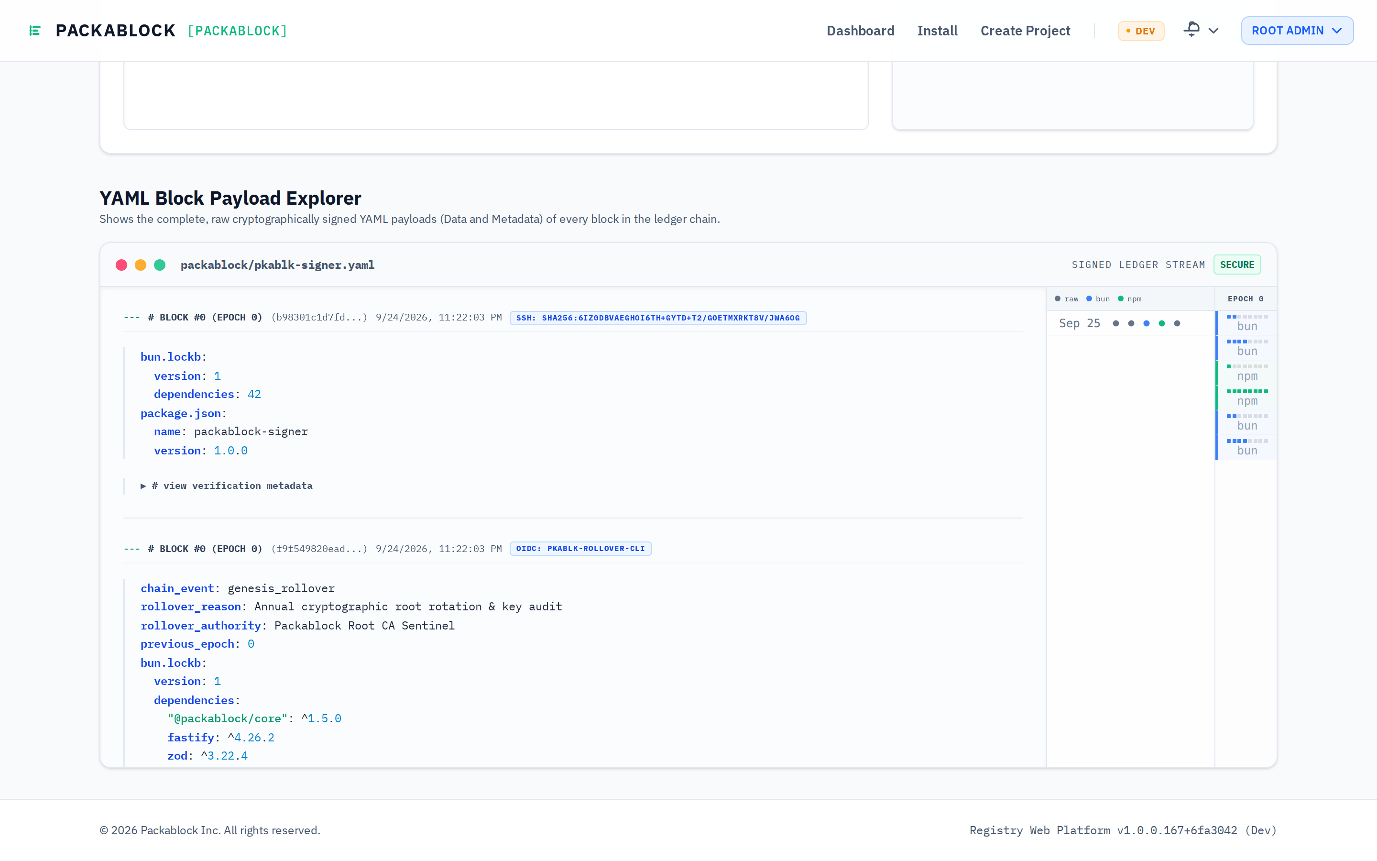1377x861 pixels.
Task: Open the PACKABLOCK home brand link
Action: click(116, 31)
